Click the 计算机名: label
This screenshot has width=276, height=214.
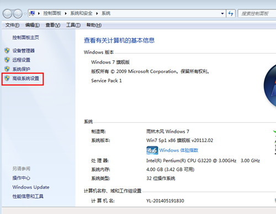103,201
